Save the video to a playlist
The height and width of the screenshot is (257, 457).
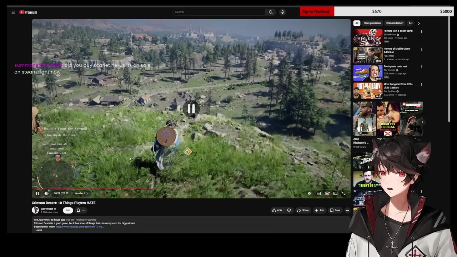pyautogui.click(x=335, y=210)
